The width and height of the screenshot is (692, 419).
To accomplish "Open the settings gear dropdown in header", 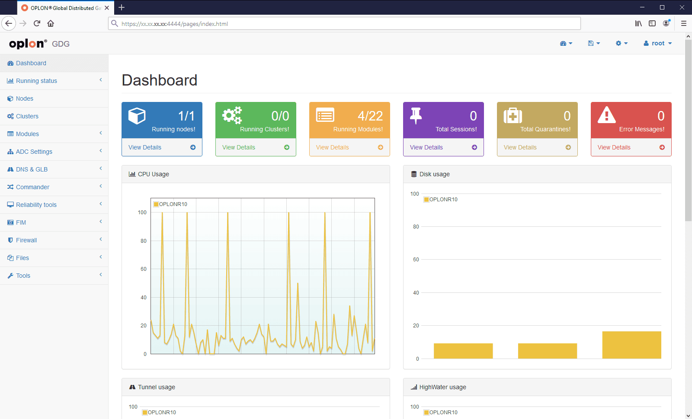I will click(x=622, y=43).
